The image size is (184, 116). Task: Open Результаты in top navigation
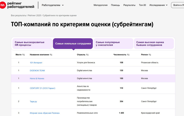(129, 5)
